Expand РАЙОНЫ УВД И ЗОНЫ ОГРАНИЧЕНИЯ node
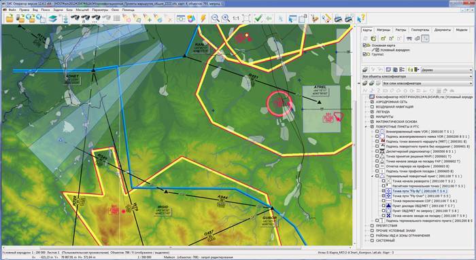 (367, 236)
